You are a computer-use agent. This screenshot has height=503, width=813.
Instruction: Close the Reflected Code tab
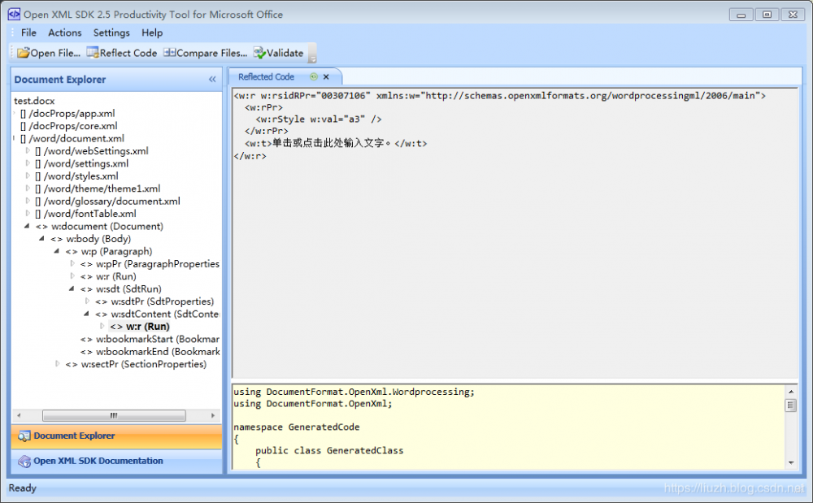(x=326, y=76)
